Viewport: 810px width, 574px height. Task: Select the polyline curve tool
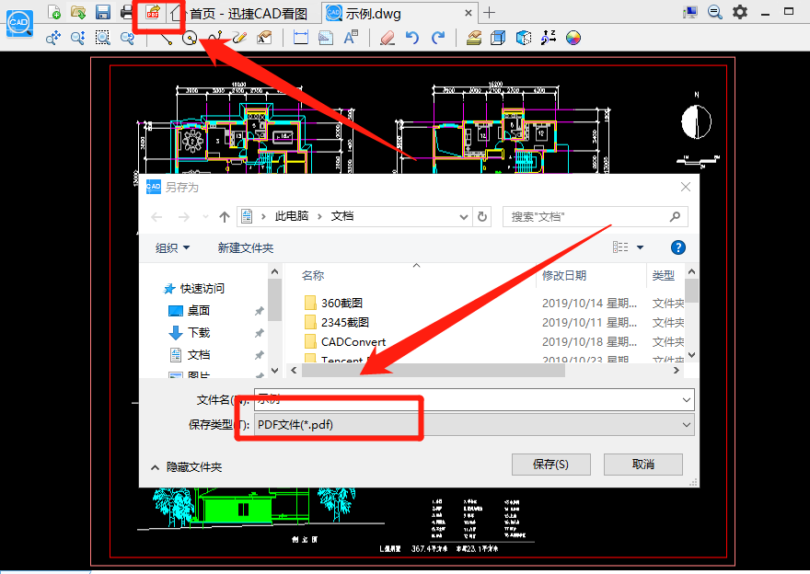click(x=214, y=38)
